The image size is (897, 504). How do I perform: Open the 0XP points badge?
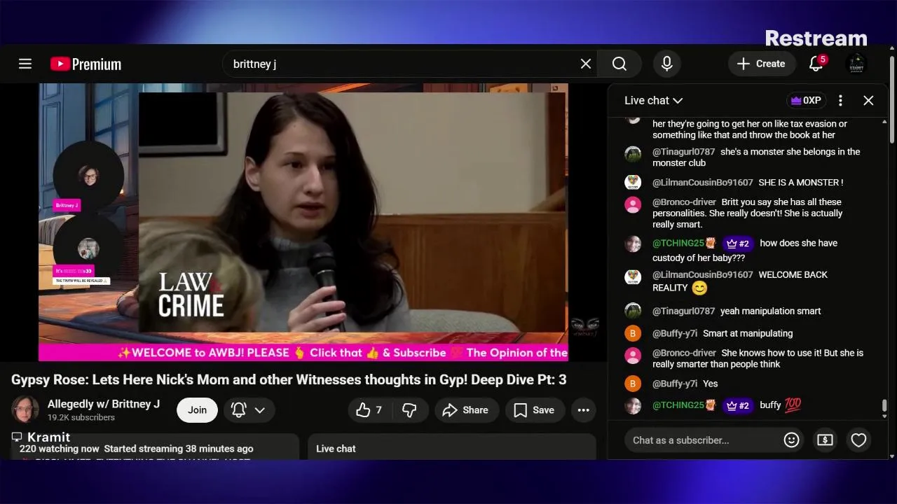click(x=806, y=100)
